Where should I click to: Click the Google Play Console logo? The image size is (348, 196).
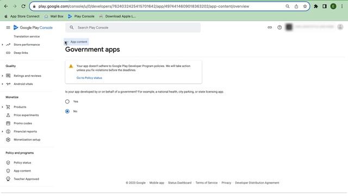pyautogui.click(x=33, y=28)
